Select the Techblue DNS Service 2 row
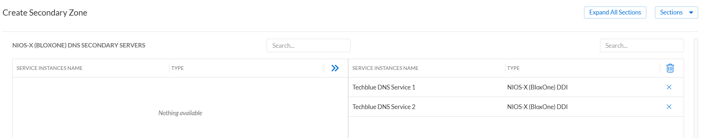 click(x=516, y=107)
